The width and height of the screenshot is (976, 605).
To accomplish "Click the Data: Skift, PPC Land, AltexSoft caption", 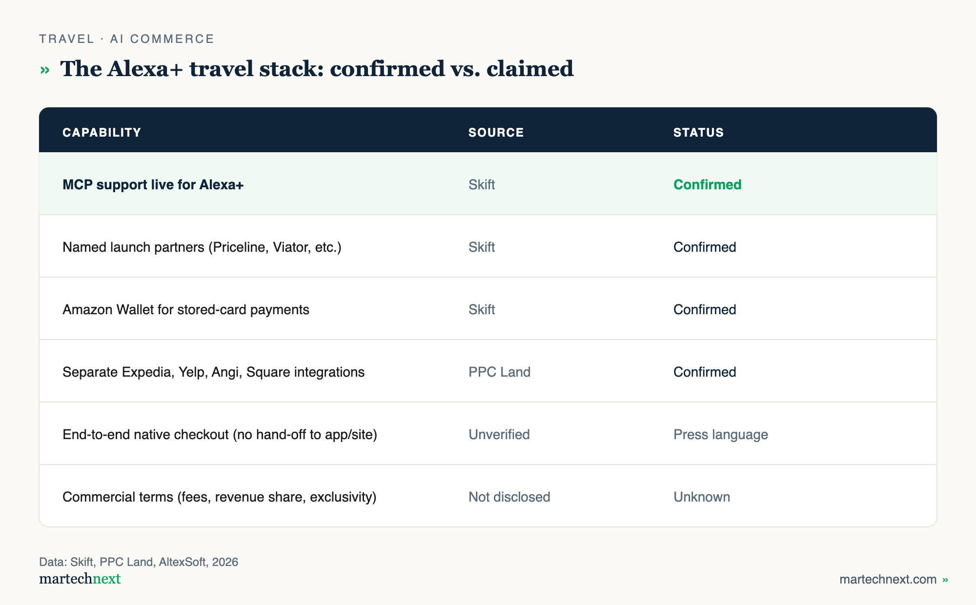I will pyautogui.click(x=139, y=562).
